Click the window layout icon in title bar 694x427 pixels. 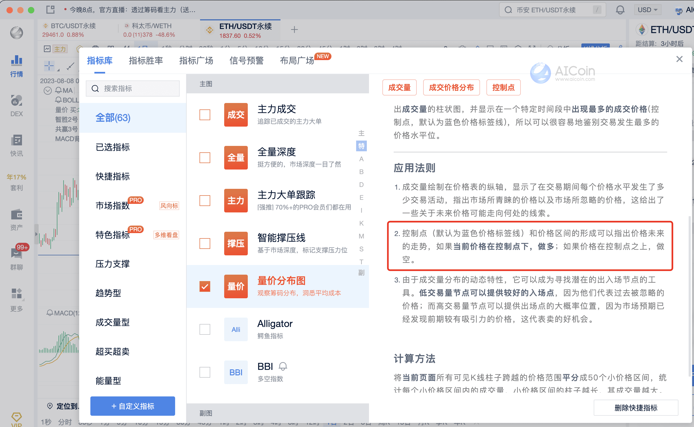click(x=50, y=10)
